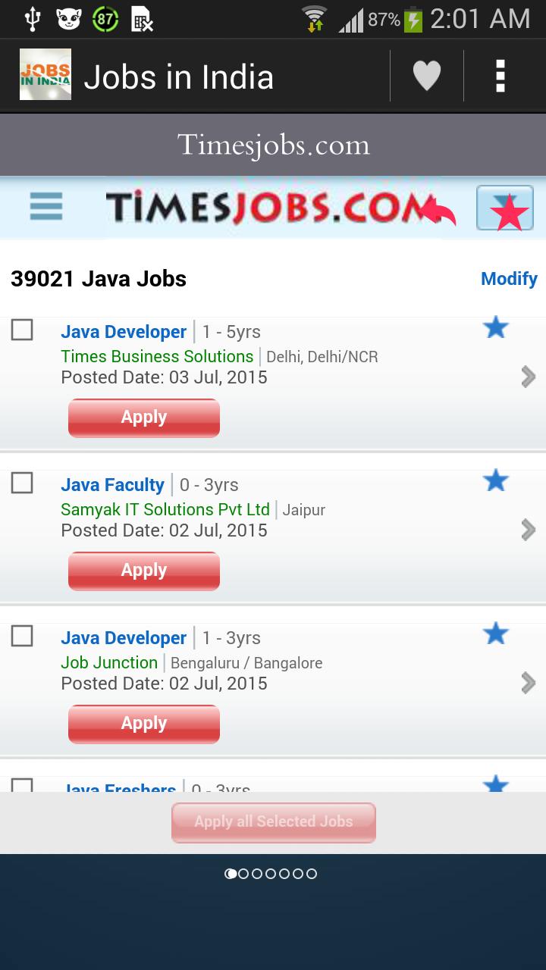Select the second page indicator dot
The height and width of the screenshot is (970, 546).
(x=243, y=874)
